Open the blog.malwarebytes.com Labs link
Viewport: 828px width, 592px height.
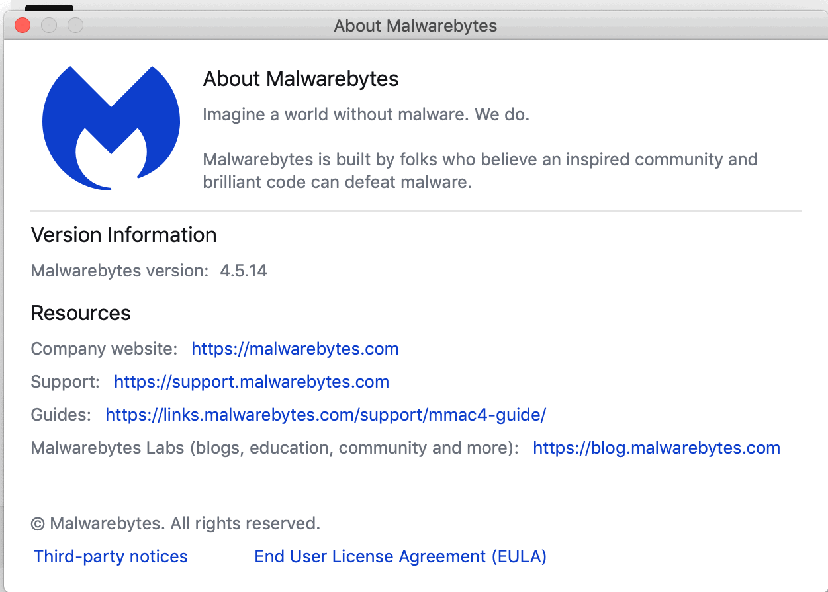coord(657,448)
